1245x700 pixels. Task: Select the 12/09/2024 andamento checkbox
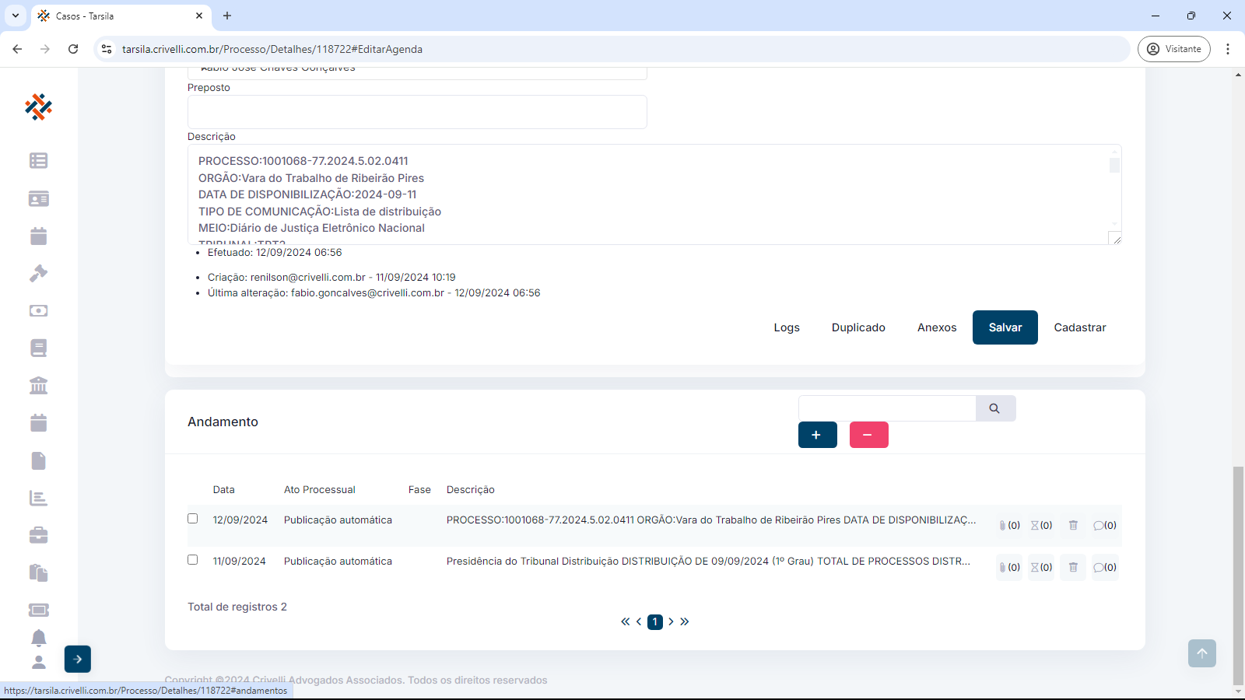tap(193, 519)
